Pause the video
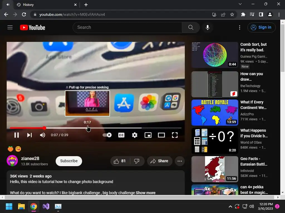 [x=16, y=135]
